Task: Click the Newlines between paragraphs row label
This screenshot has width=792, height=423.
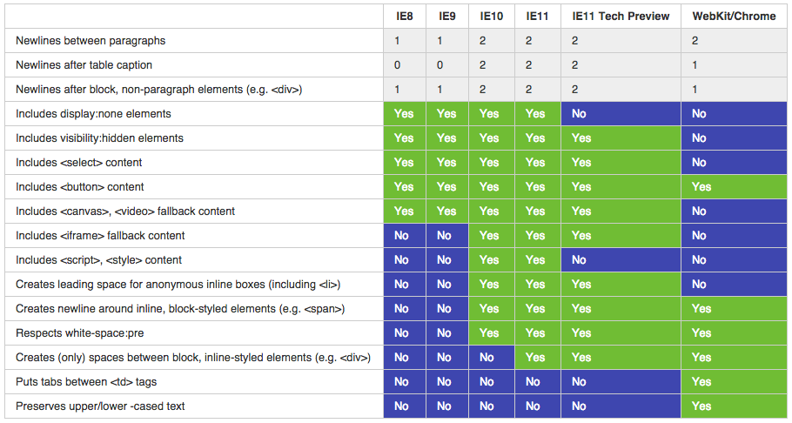Action: coord(91,40)
